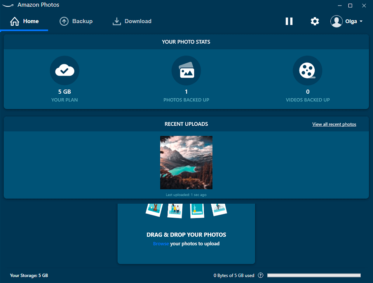Open the Amazon Photos settings gear
Screen dimensions: 373x283
click(315, 21)
